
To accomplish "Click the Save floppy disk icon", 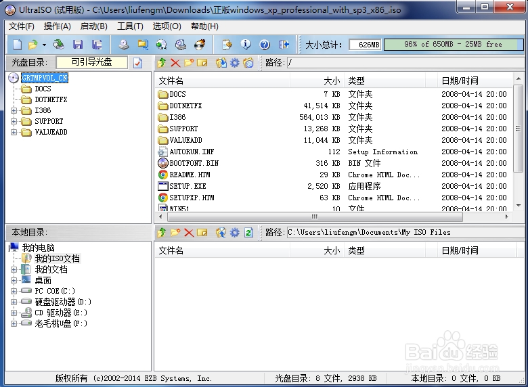I will click(78, 45).
